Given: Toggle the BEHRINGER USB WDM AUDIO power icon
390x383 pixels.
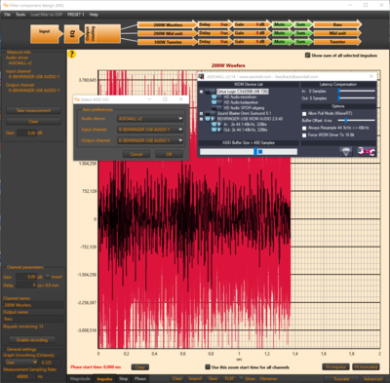Looking at the screenshot, I should (208, 119).
